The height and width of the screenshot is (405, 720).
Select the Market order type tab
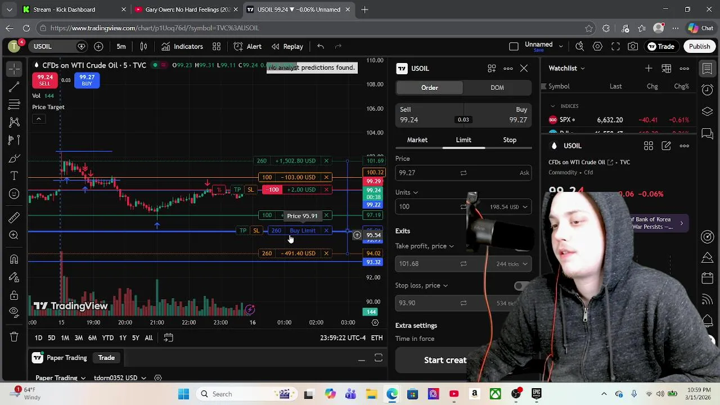pyautogui.click(x=417, y=140)
